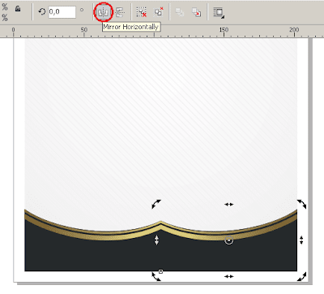Click the Mirror Vertically button

coord(120,12)
